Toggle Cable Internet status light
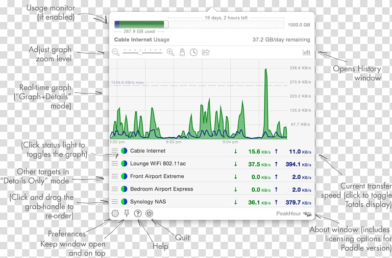 (124, 151)
